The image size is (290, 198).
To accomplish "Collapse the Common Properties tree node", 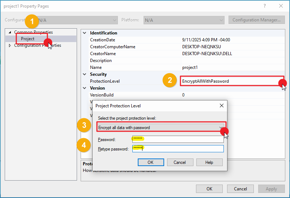I will point(10,32).
